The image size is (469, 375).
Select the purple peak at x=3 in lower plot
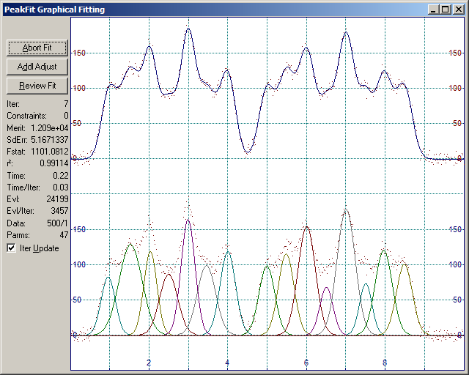pos(188,220)
